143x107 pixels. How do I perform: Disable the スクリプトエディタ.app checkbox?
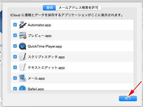(x=15, y=57)
